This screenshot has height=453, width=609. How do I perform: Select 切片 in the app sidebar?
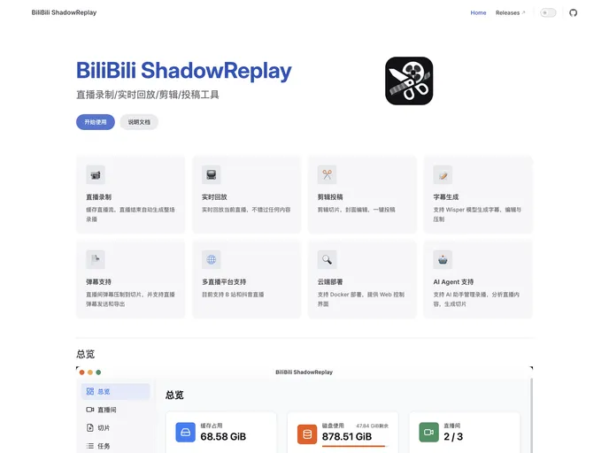(115, 427)
